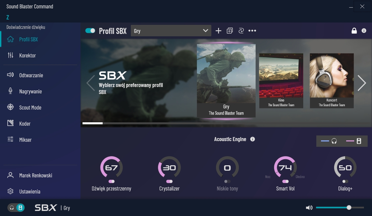Open more profile options (three dots)
372x216 pixels.
pos(252,31)
